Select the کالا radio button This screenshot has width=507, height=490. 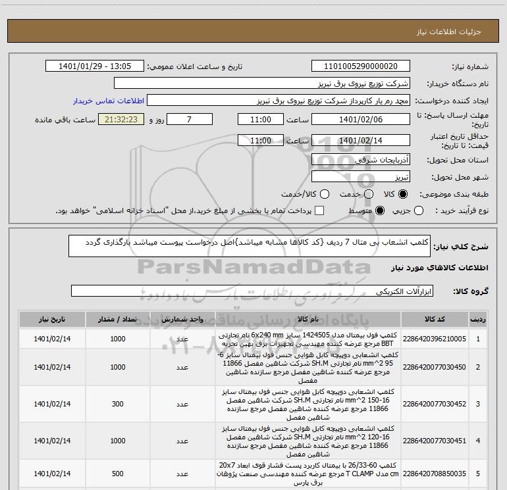[403, 194]
